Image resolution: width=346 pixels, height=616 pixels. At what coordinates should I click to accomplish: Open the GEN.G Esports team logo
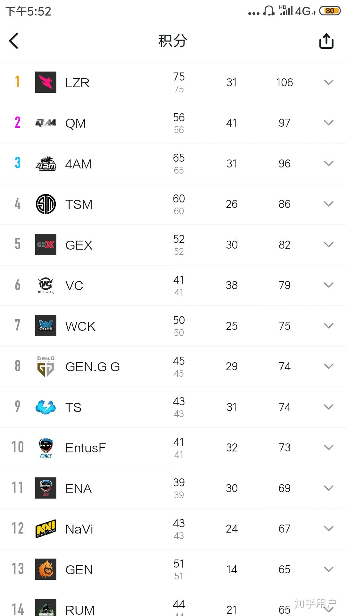pos(45,366)
